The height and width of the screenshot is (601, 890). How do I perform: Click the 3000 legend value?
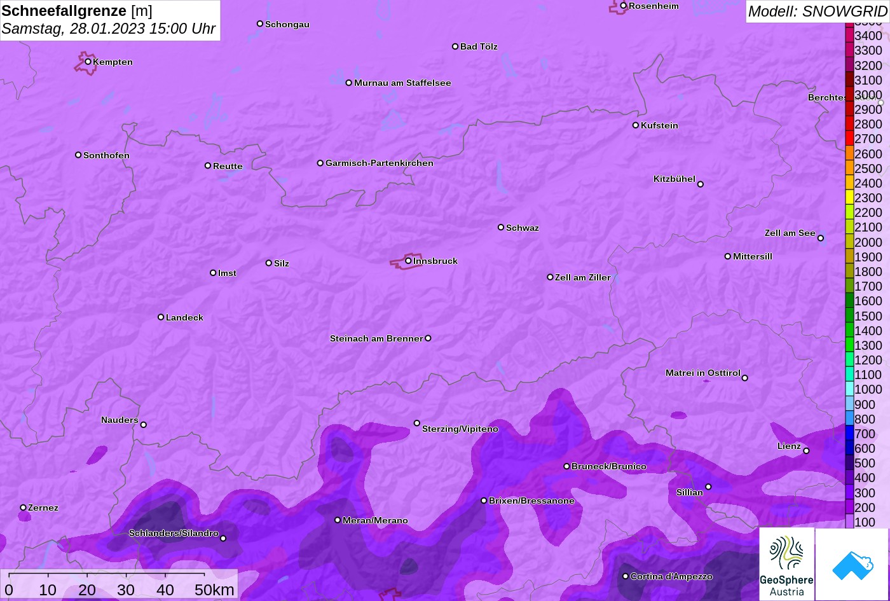[x=868, y=95]
